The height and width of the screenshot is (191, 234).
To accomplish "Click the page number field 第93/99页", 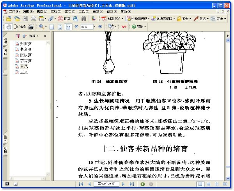I will [106, 184].
